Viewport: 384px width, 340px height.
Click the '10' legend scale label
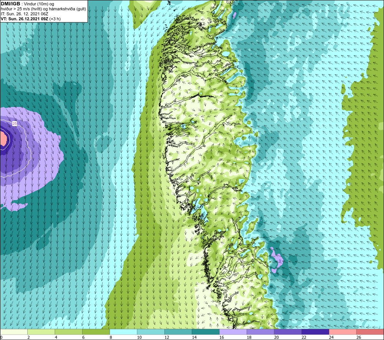click(139, 337)
